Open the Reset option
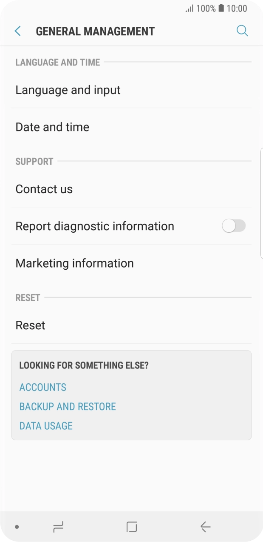 tap(31, 325)
